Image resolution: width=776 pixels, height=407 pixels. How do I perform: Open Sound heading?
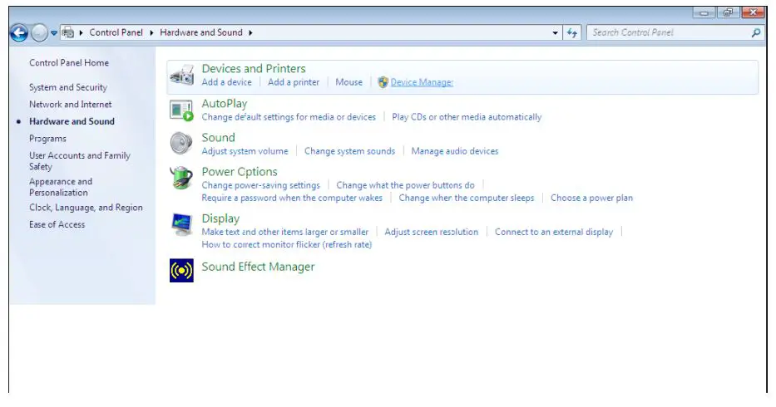pyautogui.click(x=218, y=138)
